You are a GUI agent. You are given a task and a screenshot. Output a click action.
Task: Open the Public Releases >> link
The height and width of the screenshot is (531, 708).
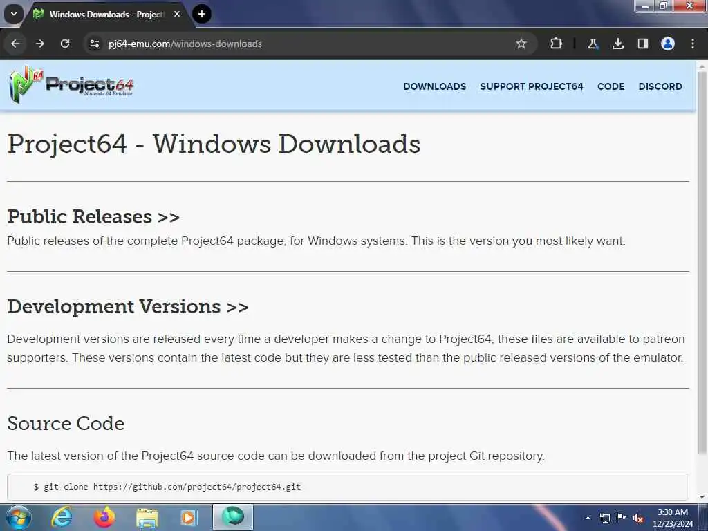[x=93, y=216]
